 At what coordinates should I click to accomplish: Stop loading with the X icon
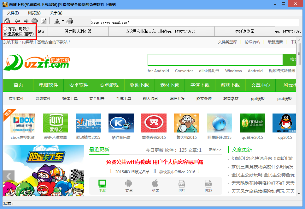(x=35, y=21)
